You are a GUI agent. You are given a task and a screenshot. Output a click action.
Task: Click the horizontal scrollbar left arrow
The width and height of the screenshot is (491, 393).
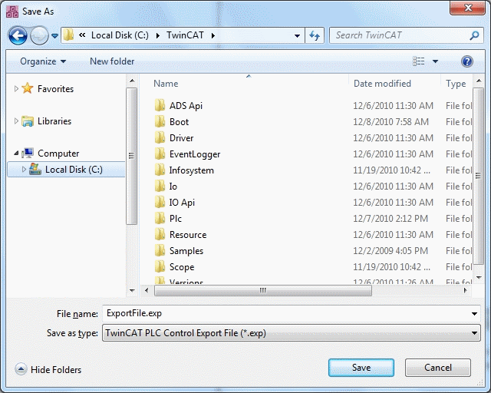[x=147, y=290]
